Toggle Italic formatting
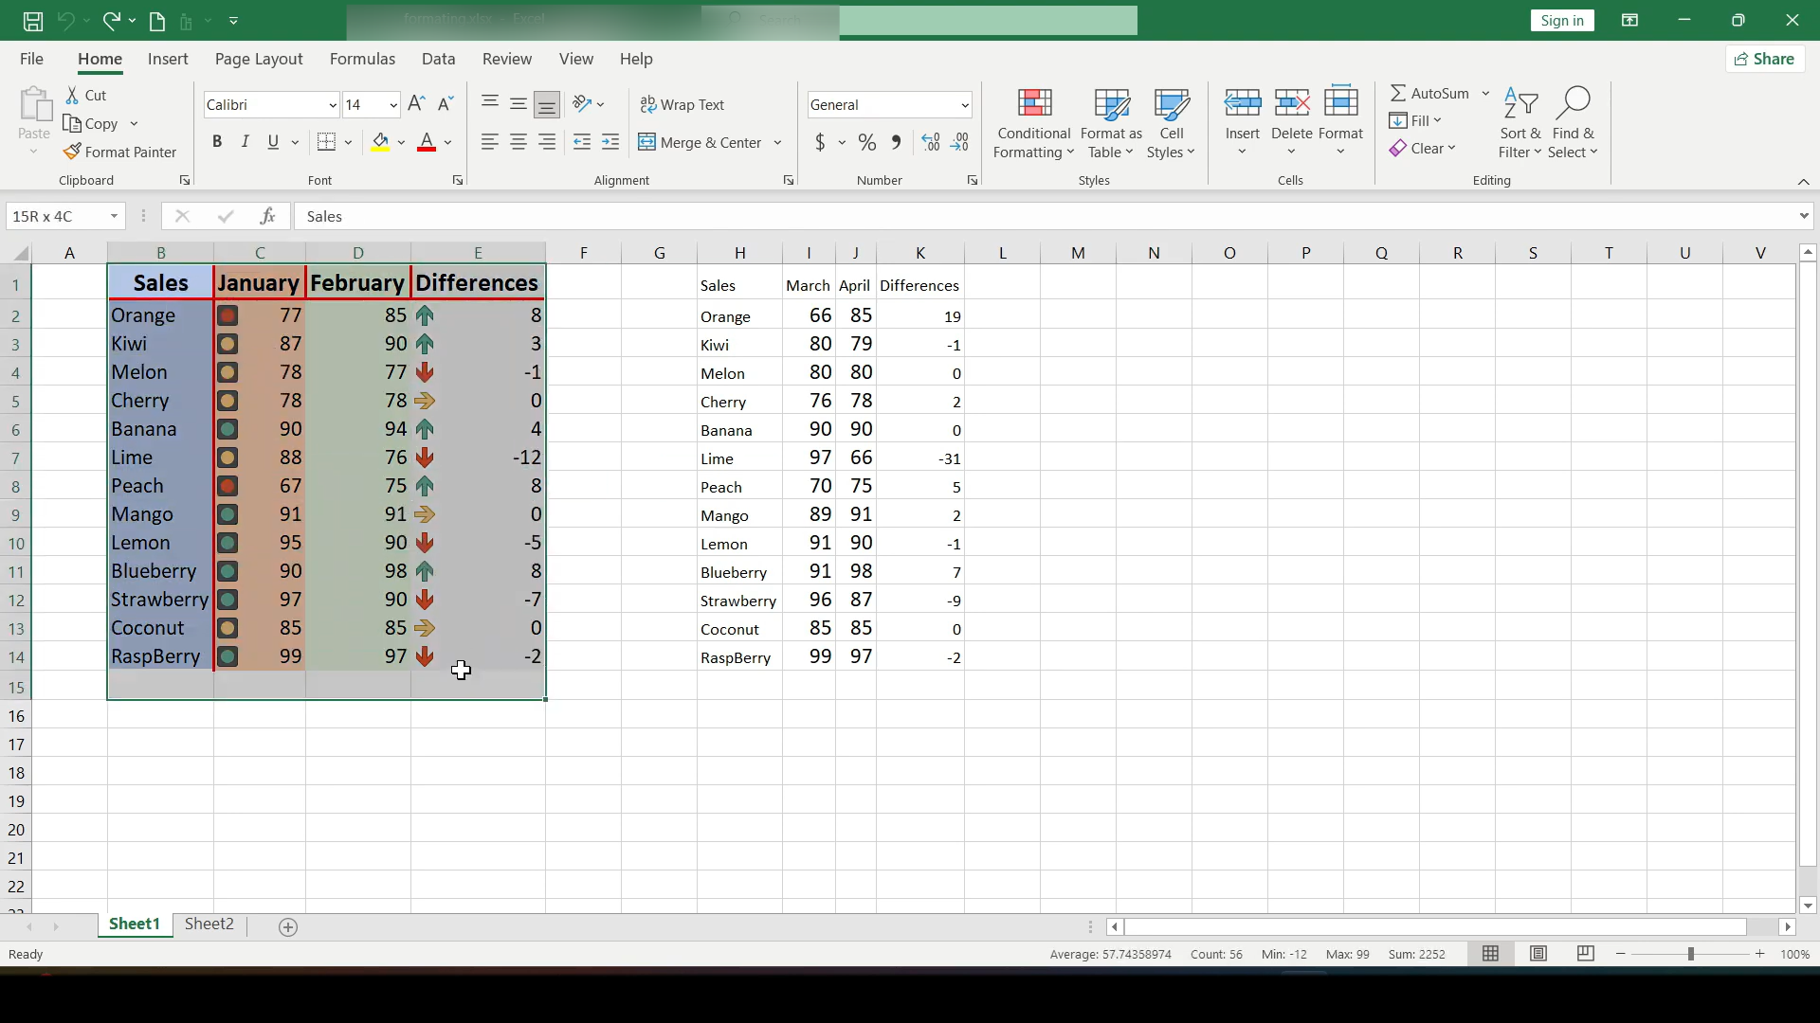The image size is (1820, 1023). pyautogui.click(x=246, y=142)
